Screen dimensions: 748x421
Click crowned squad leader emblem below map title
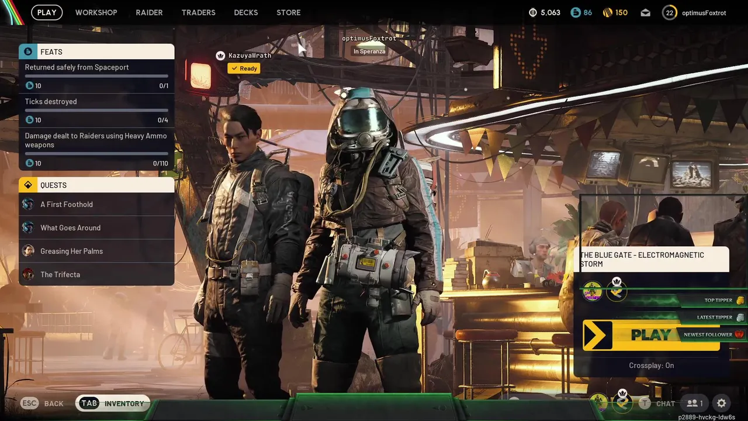pyautogui.click(x=617, y=289)
